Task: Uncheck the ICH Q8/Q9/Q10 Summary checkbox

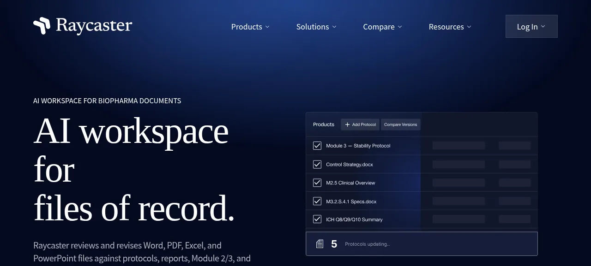Action: coord(317,219)
